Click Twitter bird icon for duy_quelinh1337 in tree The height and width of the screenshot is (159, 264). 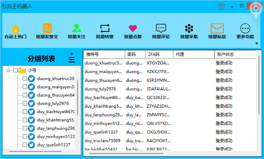coord(31,145)
